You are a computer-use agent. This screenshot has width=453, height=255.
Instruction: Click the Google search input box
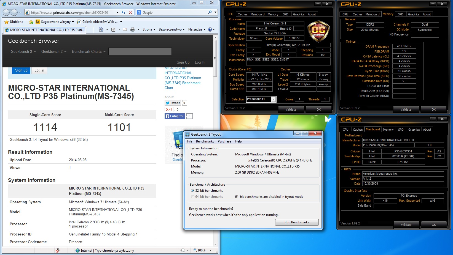174,12
